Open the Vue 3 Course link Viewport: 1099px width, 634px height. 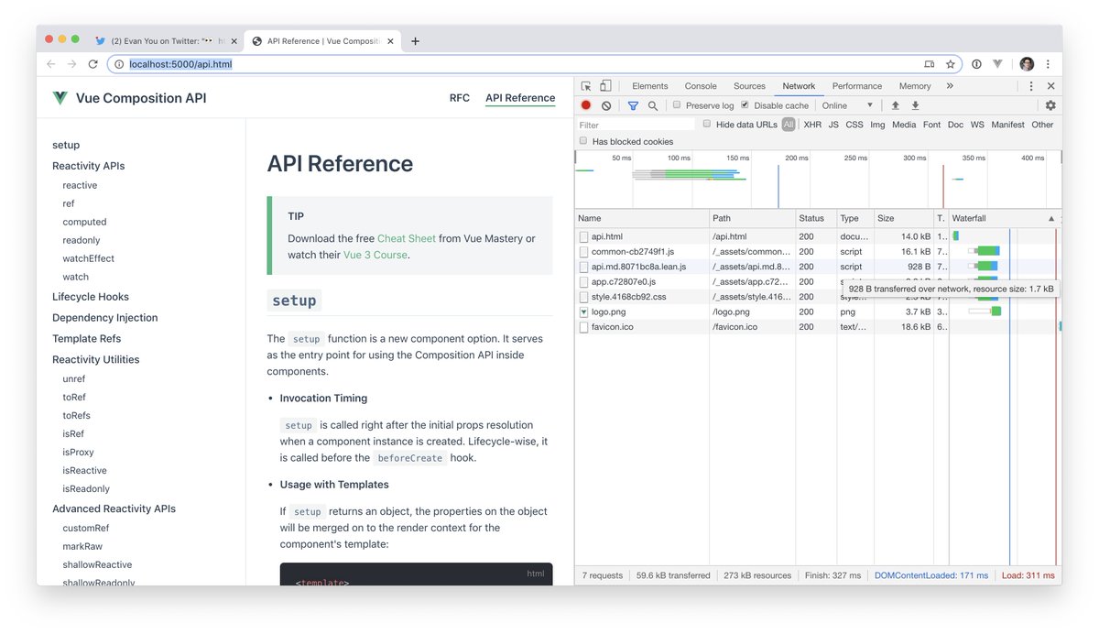point(375,255)
